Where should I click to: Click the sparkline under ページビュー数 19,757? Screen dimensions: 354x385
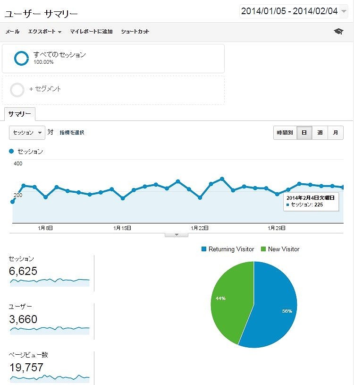point(50,378)
